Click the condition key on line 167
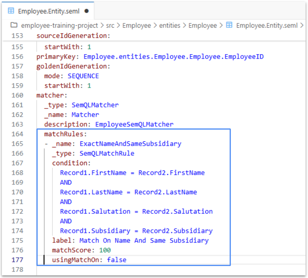 coord(71,163)
